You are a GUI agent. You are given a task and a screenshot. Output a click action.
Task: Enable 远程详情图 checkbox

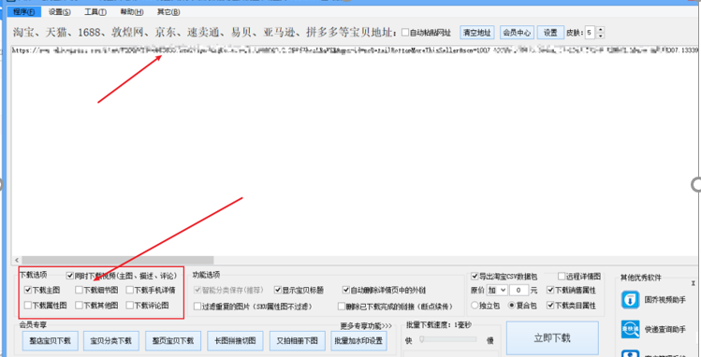pos(562,277)
